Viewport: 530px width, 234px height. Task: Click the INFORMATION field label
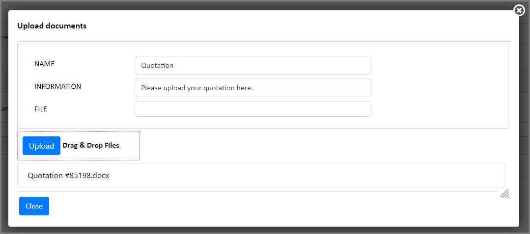(57, 86)
